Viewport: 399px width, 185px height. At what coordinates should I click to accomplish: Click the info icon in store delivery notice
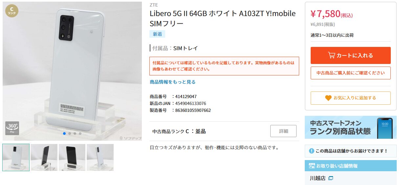312,151
